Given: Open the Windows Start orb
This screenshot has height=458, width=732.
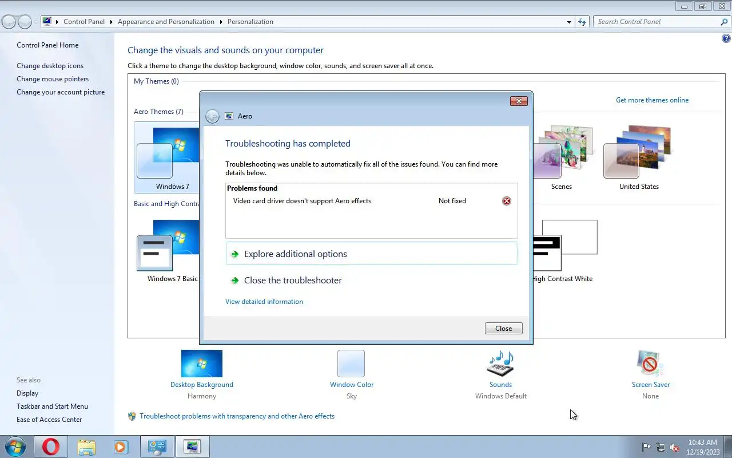Looking at the screenshot, I should pos(15,447).
